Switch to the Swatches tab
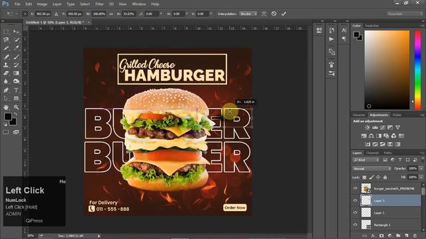 coord(372,26)
